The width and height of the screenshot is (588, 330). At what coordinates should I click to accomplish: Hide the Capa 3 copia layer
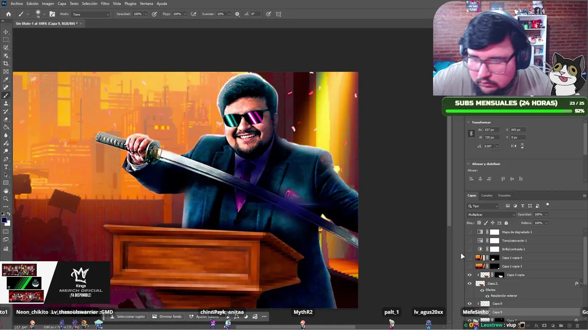[x=469, y=275]
